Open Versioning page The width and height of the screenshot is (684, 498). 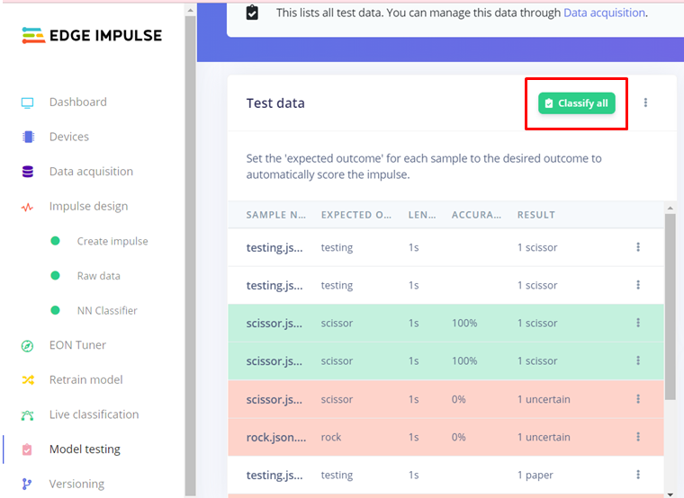tap(76, 484)
